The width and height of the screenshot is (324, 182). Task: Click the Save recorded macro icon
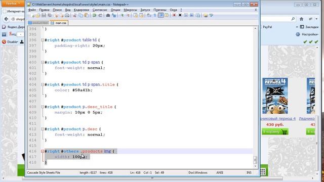(198, 15)
